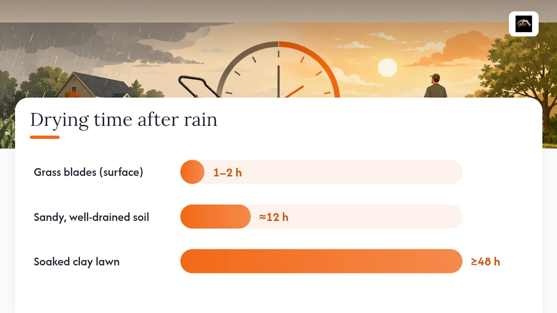557x313 pixels.
Task: Select the 'Grass blades (surface)' label
Action: [88, 172]
